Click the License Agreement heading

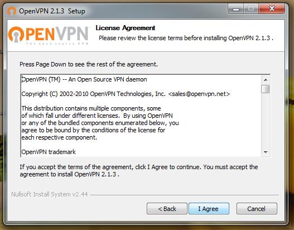126,28
